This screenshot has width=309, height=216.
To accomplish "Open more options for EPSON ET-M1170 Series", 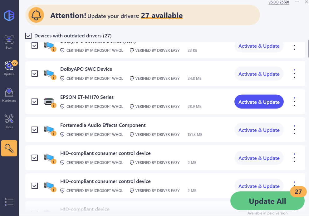I will coord(294,102).
